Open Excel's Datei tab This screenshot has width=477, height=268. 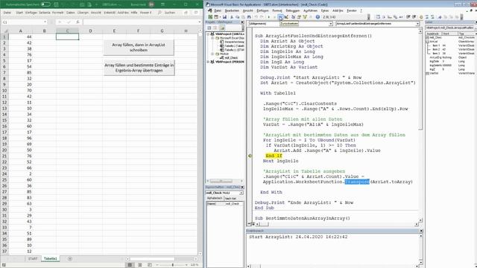coord(7,13)
